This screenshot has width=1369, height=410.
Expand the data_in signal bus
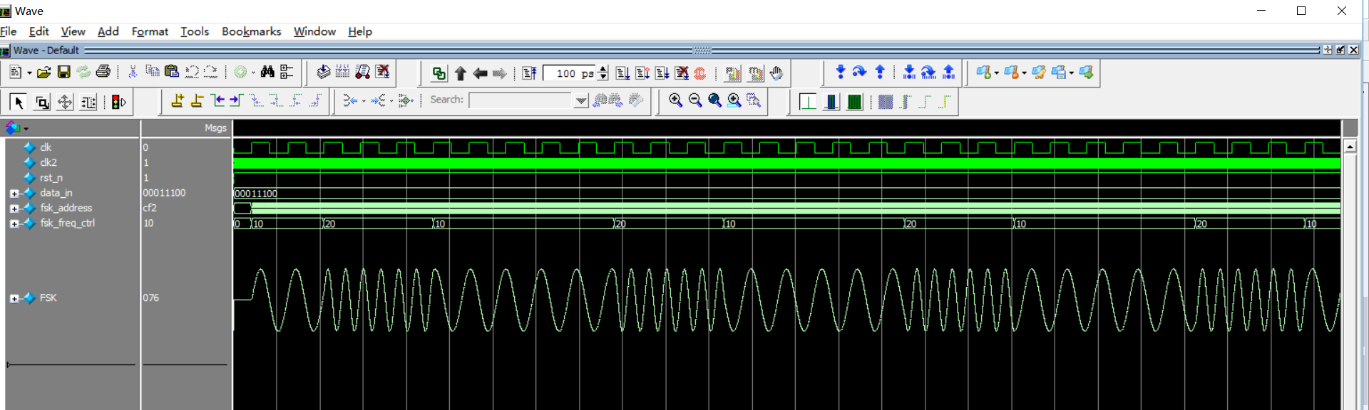click(x=14, y=194)
